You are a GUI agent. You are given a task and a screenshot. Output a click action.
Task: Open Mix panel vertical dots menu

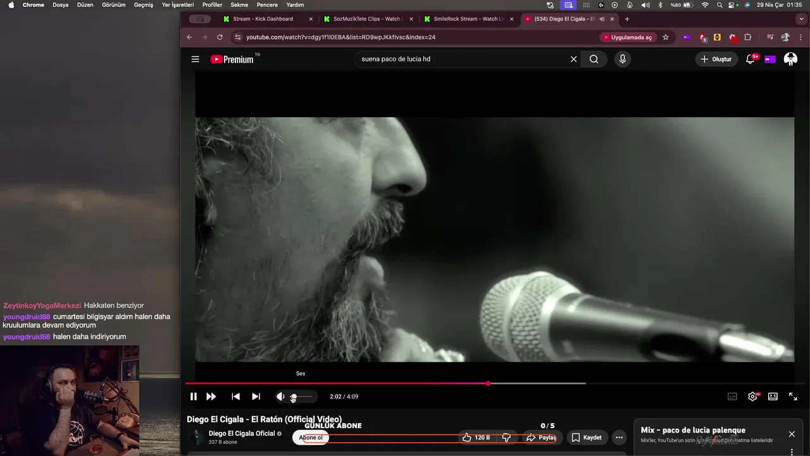point(792,452)
